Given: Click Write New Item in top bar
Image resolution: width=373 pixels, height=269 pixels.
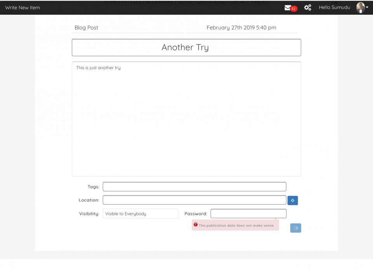Looking at the screenshot, I should click(23, 7).
